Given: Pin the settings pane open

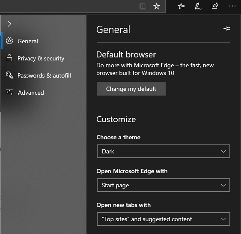Looking at the screenshot, I should coord(227,29).
